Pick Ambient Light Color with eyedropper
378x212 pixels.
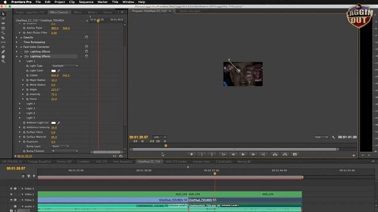(58, 123)
